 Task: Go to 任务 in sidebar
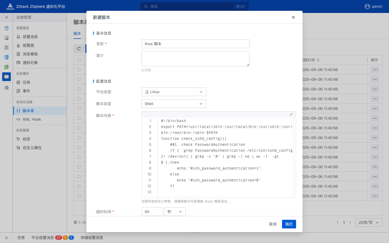click(26, 82)
